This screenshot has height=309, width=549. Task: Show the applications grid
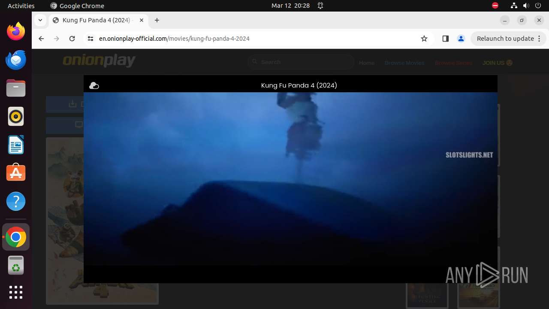(16, 292)
